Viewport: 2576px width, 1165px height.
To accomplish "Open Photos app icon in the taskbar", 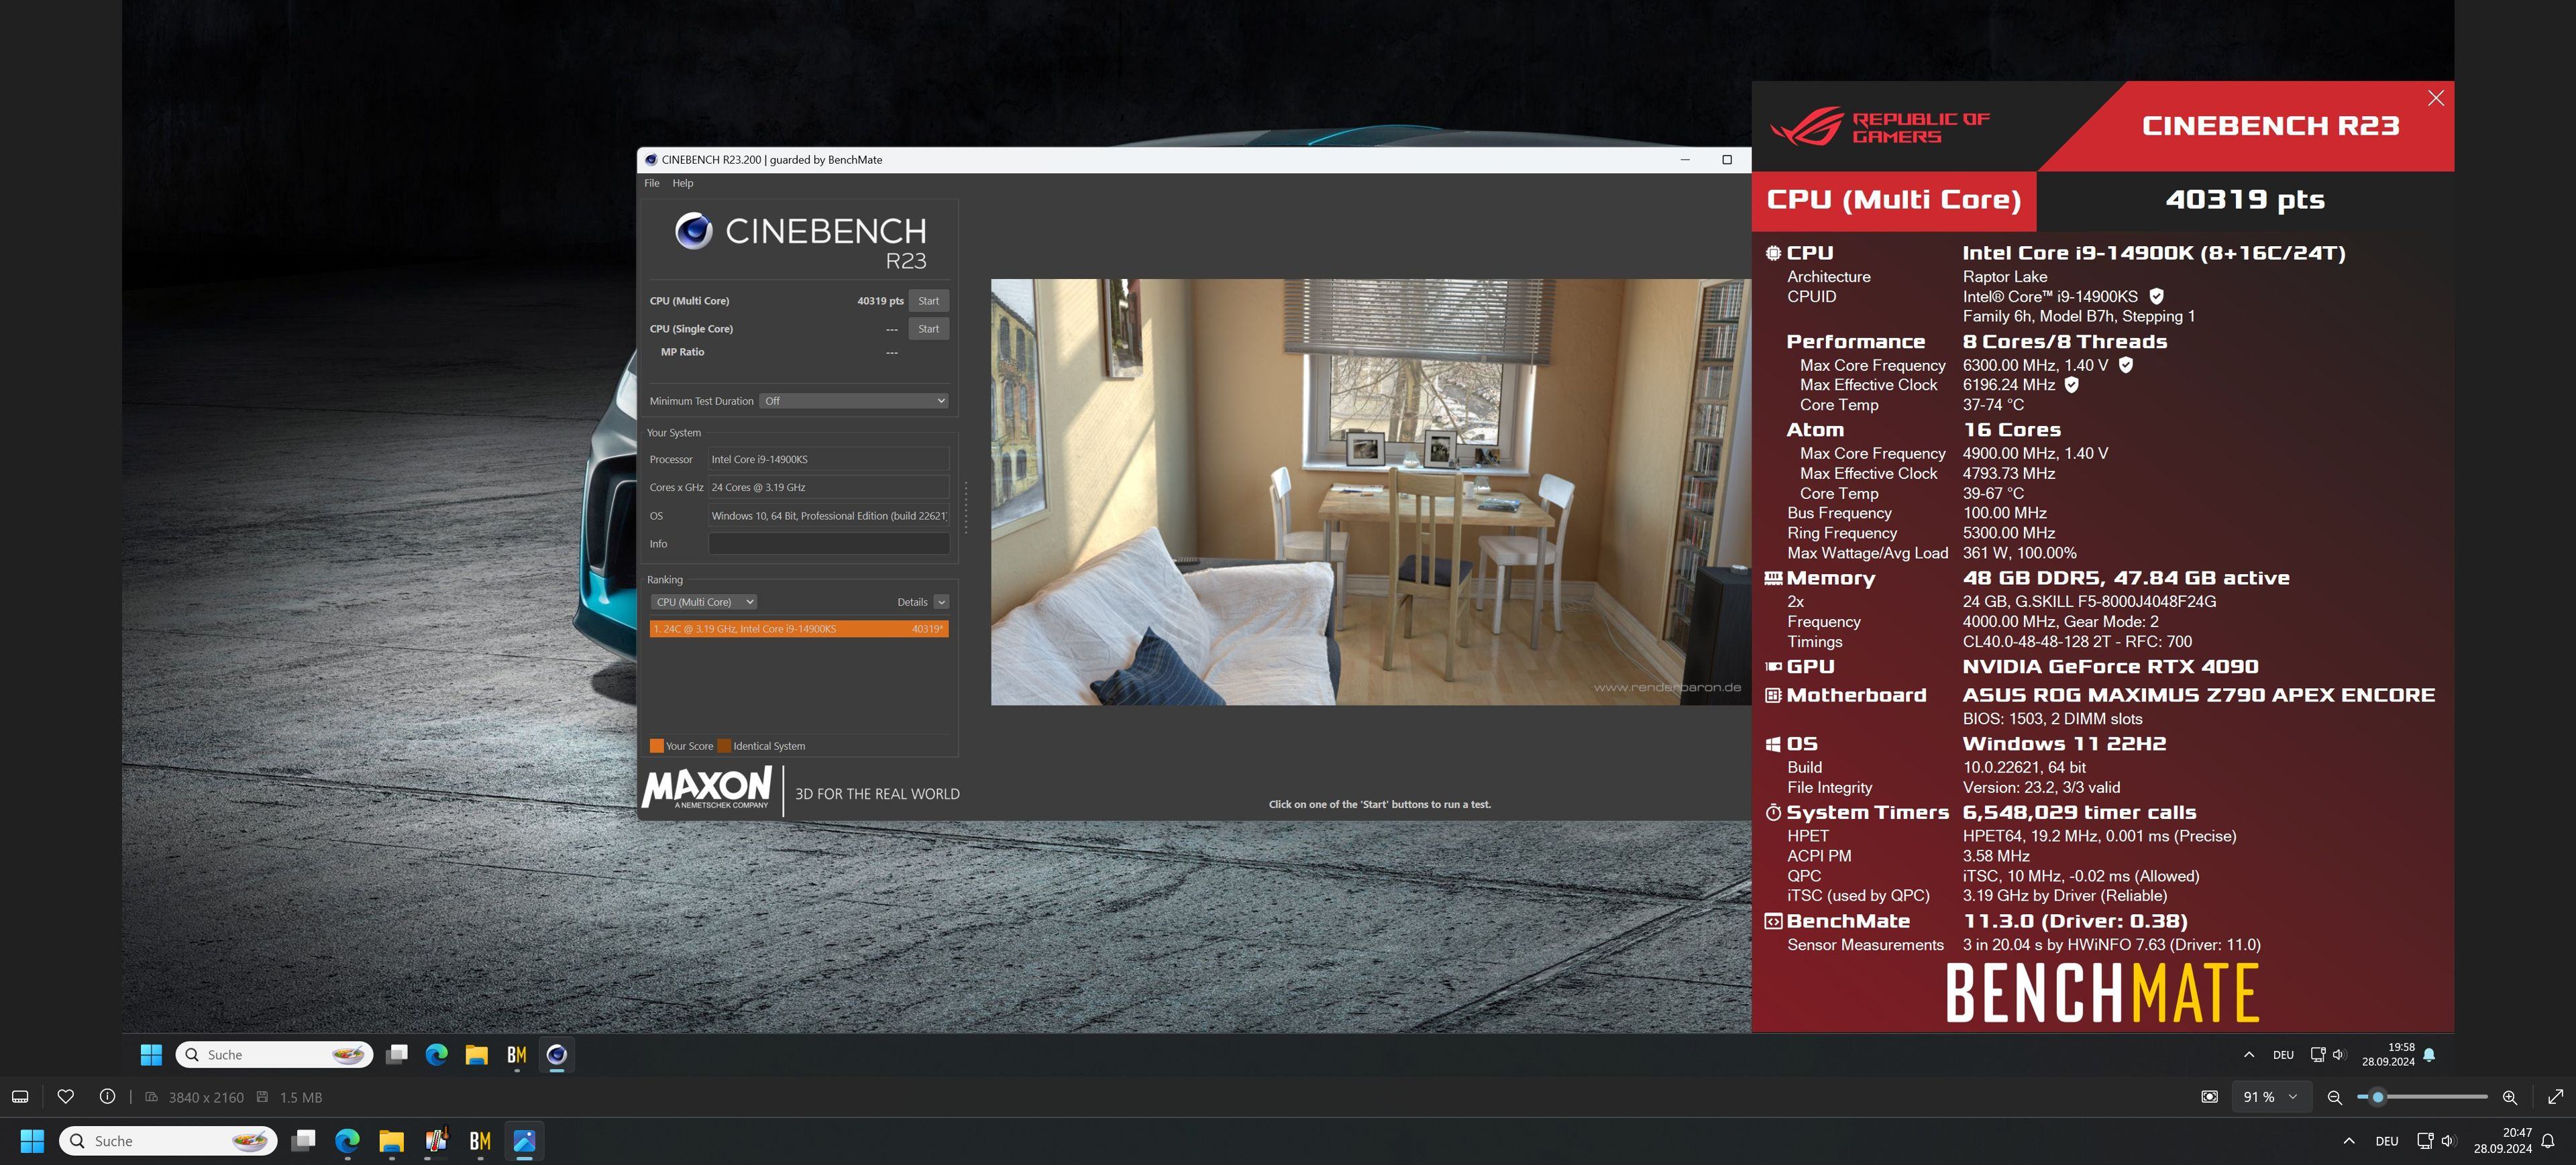I will coord(524,1141).
